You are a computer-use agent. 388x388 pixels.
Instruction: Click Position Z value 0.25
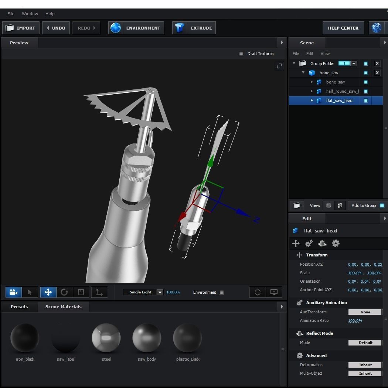pyautogui.click(x=378, y=264)
